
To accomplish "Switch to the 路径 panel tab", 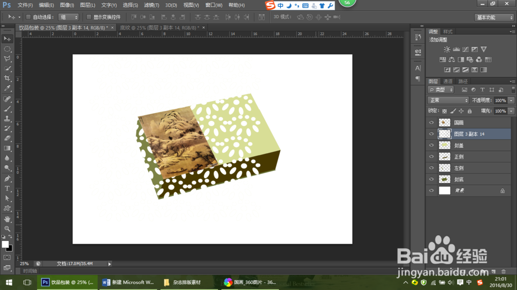I will click(463, 82).
